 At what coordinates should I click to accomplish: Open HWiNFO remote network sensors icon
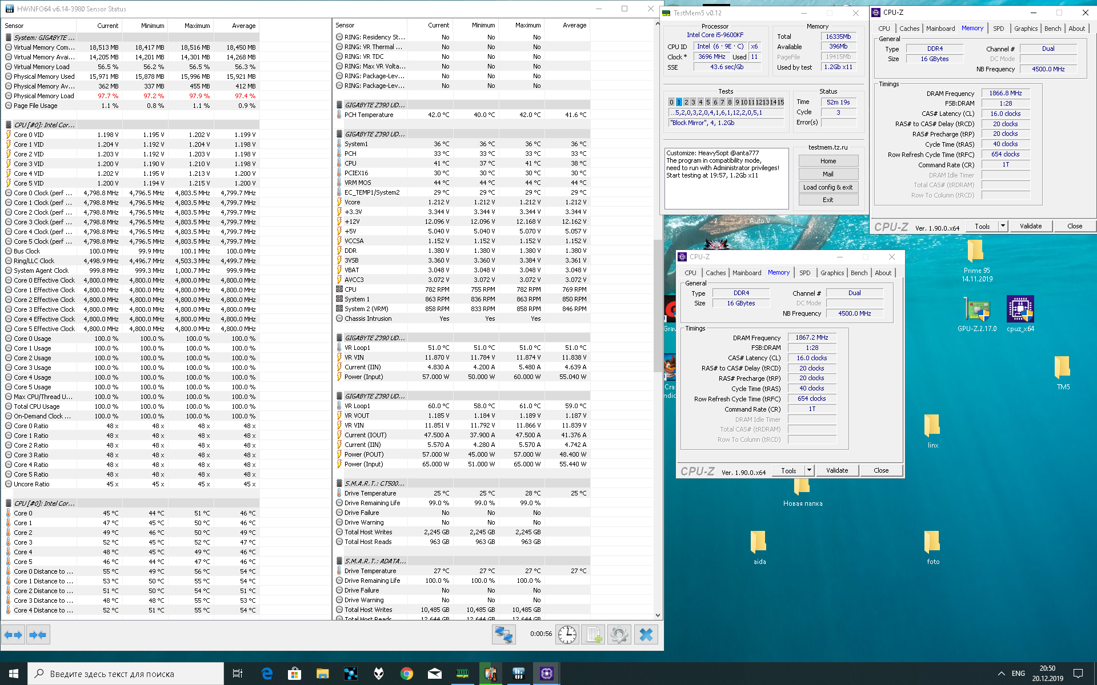coord(504,635)
